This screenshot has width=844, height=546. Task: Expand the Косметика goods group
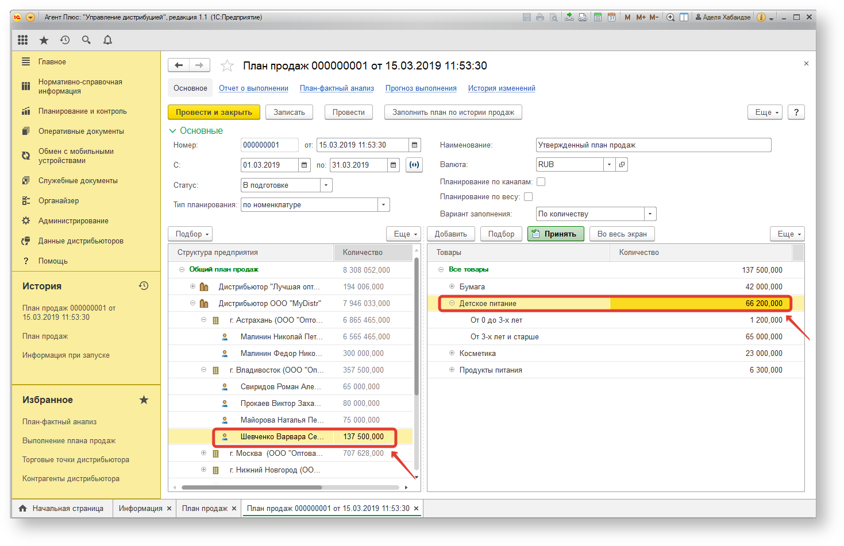click(x=452, y=353)
